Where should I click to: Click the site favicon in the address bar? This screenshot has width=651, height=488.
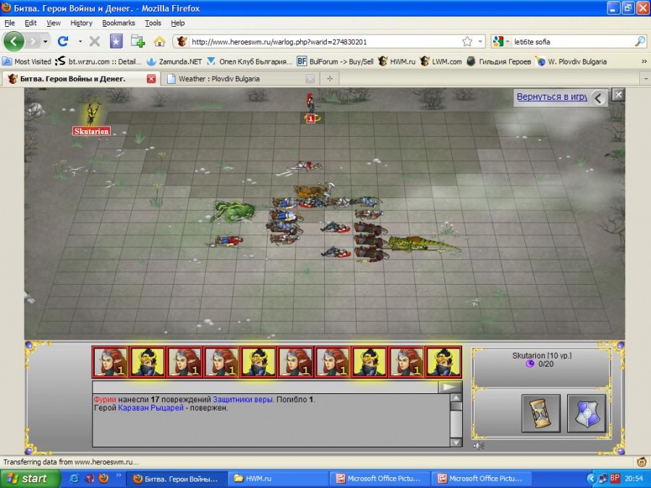click(182, 41)
